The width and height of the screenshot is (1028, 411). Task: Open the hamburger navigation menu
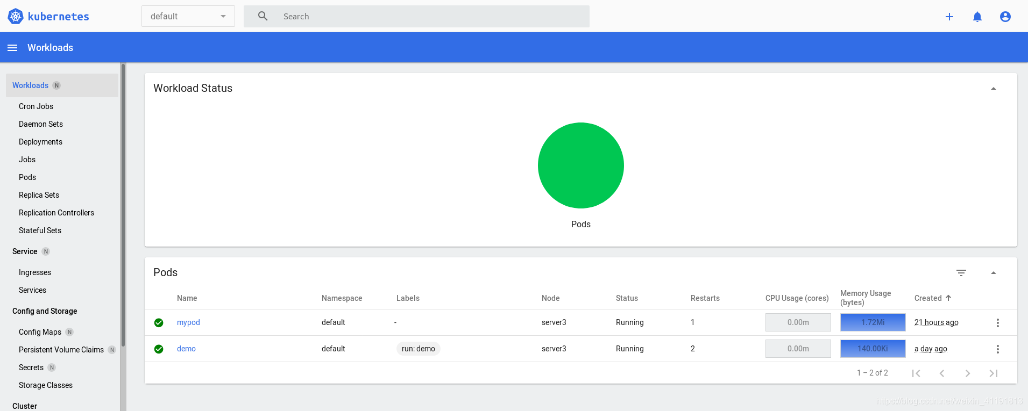tap(12, 48)
